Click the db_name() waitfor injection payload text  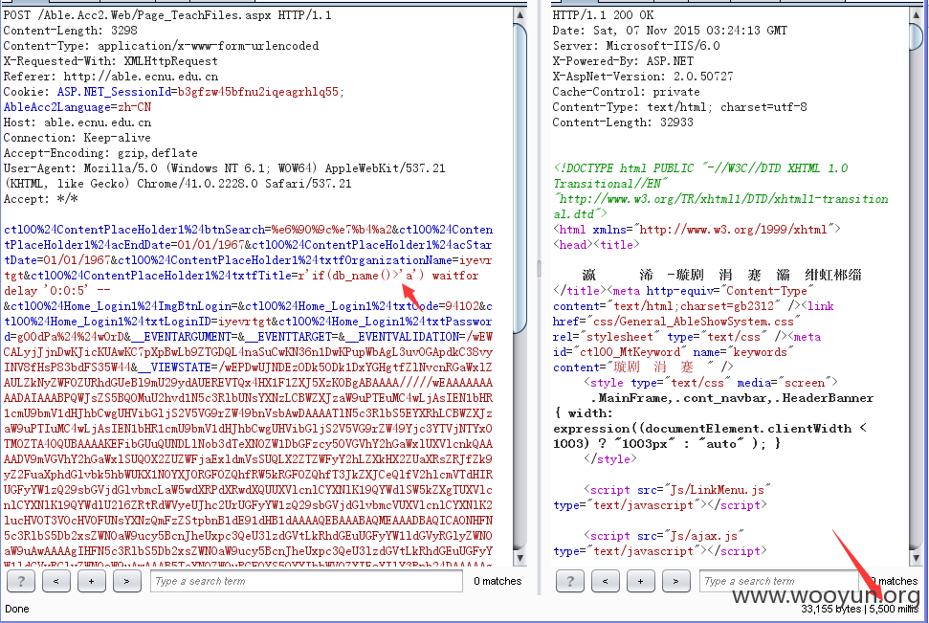[388, 276]
